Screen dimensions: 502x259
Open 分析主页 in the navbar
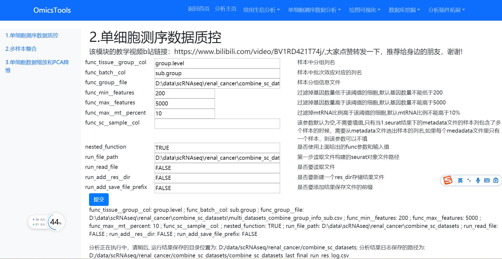[x=225, y=9]
